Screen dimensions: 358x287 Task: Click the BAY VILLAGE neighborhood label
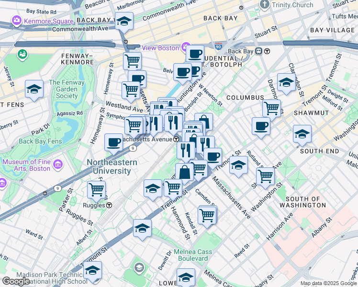coord(332,30)
